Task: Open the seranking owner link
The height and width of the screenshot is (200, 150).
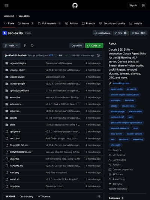Action: pos(9,16)
